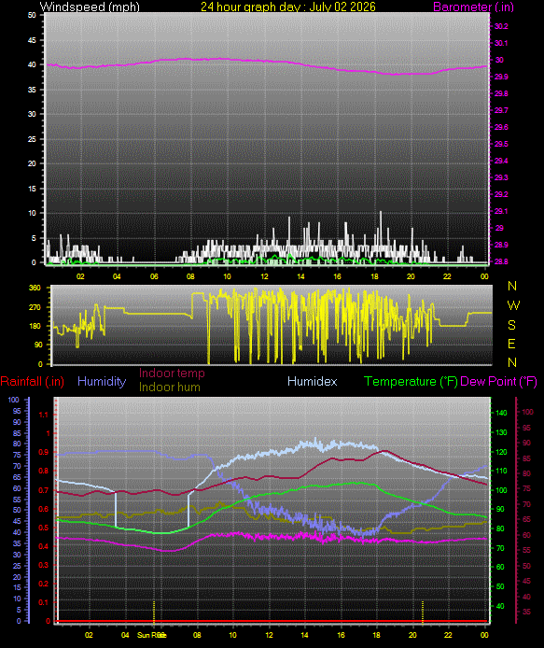
Task: Click the "360" wind direction axis value
Action: [35, 288]
